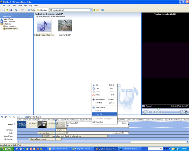189x151 pixels.
Task: Click the Set Audio Levels icon
Action: pyautogui.click(x=2, y=117)
